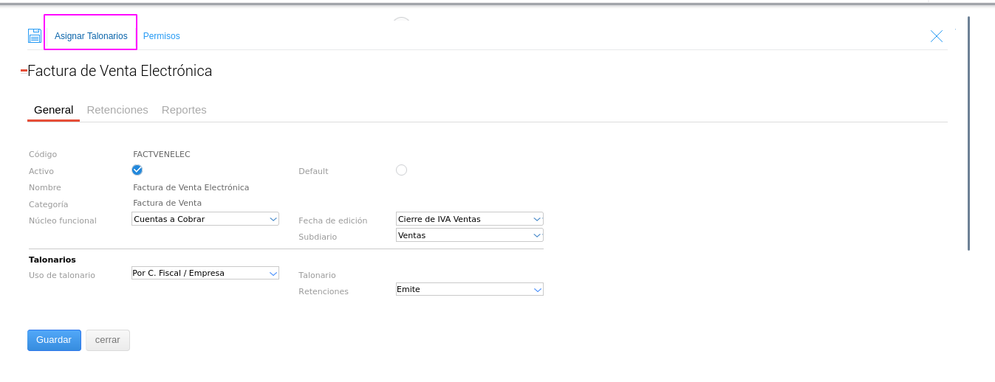Image resolution: width=995 pixels, height=382 pixels.
Task: Click the floppy disk save icon
Action: click(35, 35)
